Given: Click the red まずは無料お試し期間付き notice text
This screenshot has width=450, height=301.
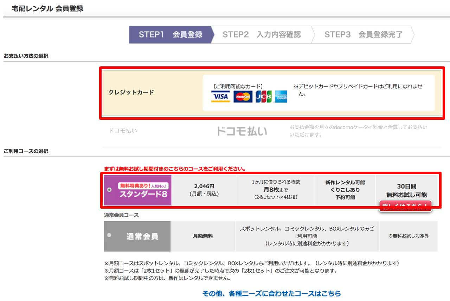Looking at the screenshot, I should tap(175, 169).
